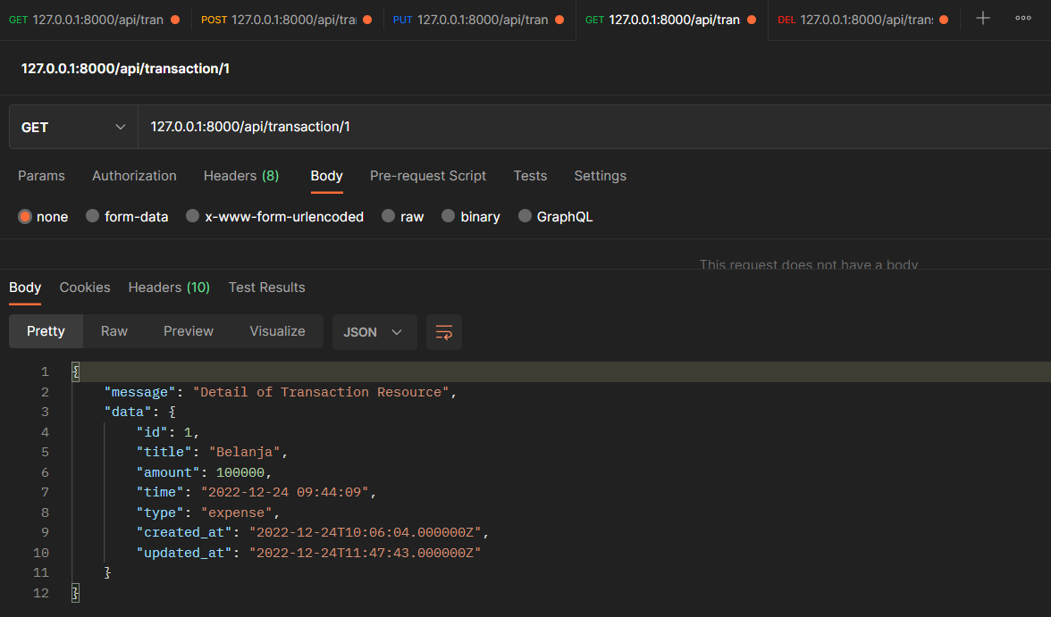Viewport: 1051px width, 617px height.
Task: Open request Headers (8) tab
Action: (241, 176)
